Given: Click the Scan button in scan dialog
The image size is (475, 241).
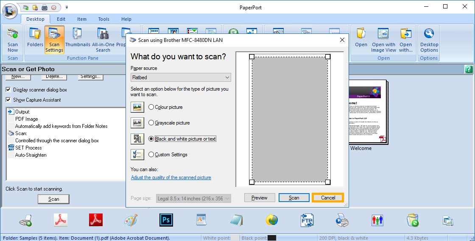Looking at the screenshot, I should 294,198.
